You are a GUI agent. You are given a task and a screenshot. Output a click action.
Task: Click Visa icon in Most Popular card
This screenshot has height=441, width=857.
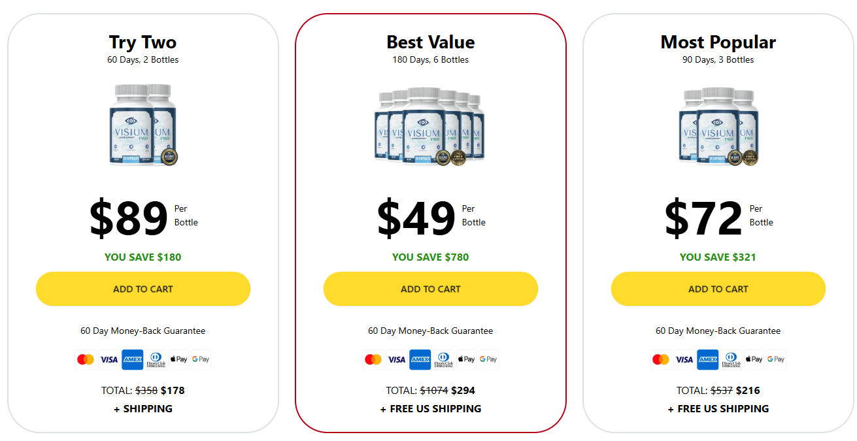pyautogui.click(x=684, y=359)
